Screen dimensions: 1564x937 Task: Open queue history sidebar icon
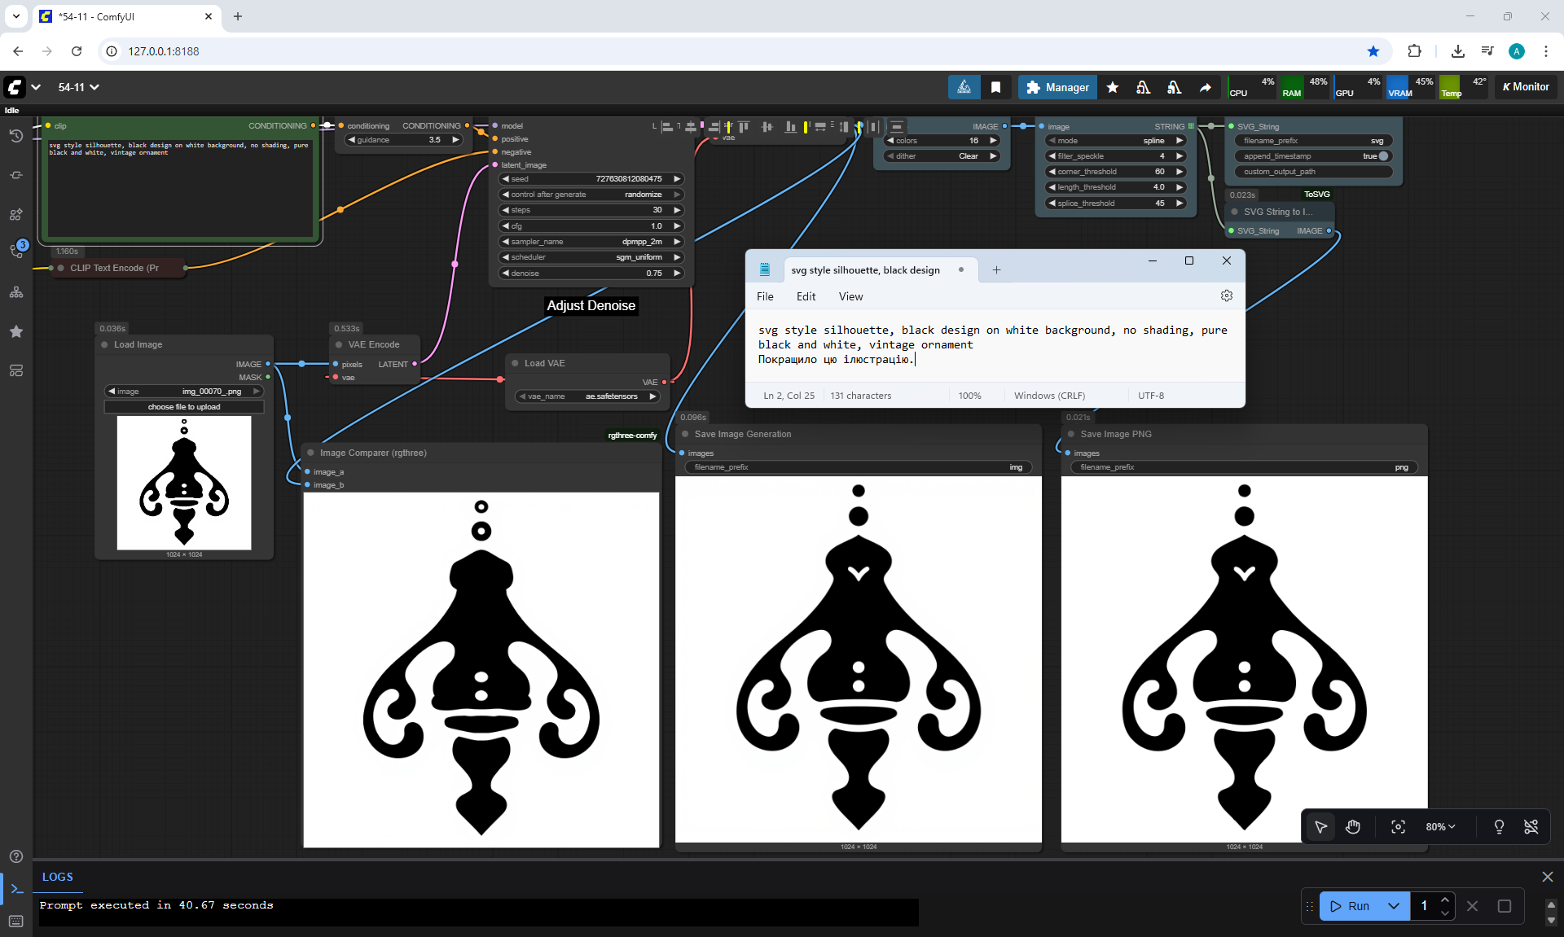(15, 136)
